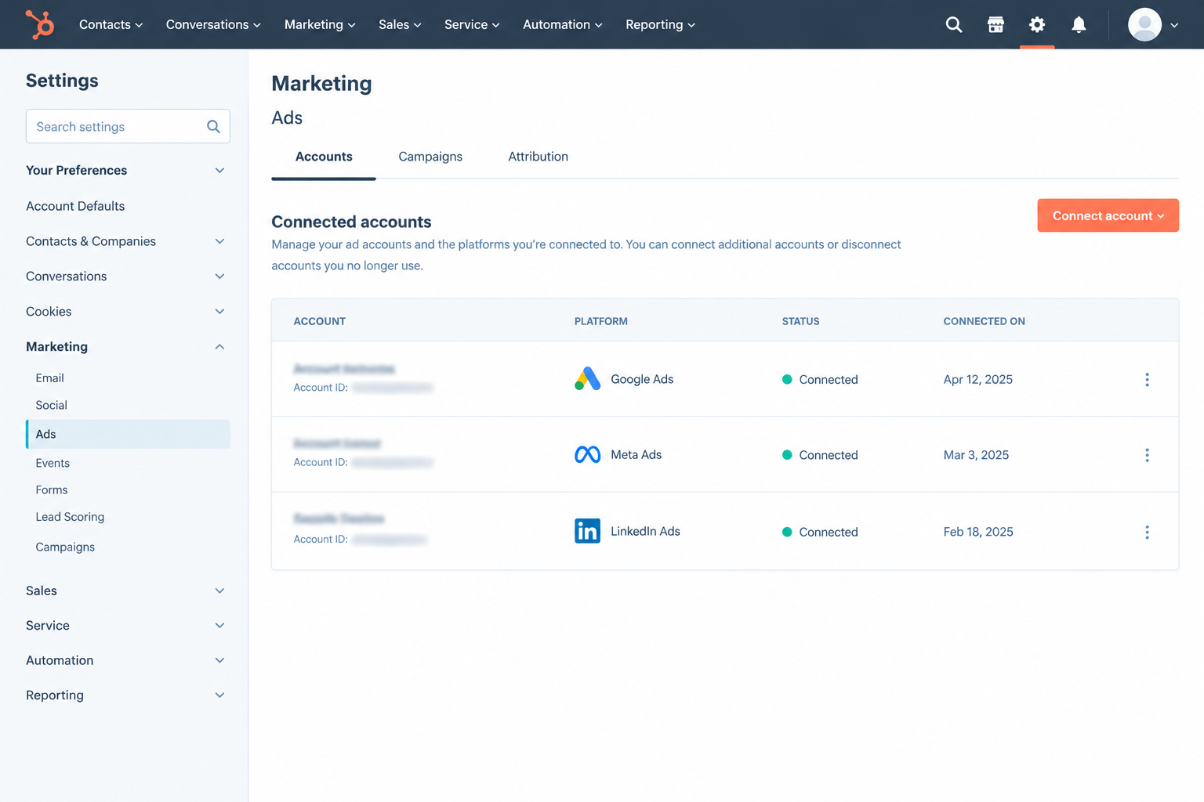
Task: Open actions menu for Google Ads row
Action: pos(1147,379)
